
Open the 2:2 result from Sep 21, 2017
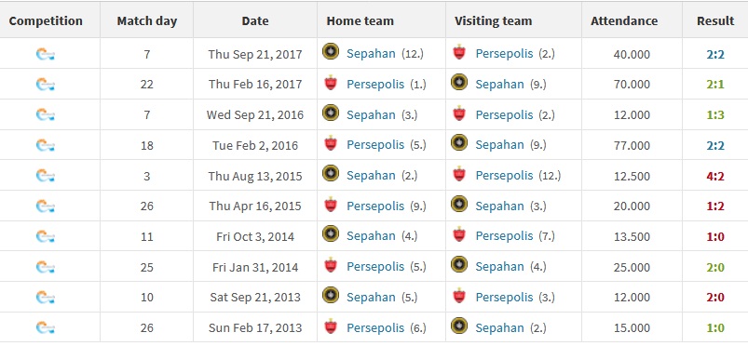pyautogui.click(x=715, y=54)
